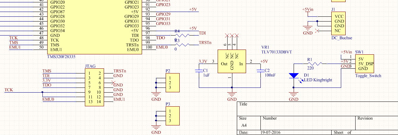The height and width of the screenshot is (135, 398).
Task: Click the TDI net label right of R4
Action: (202, 33)
